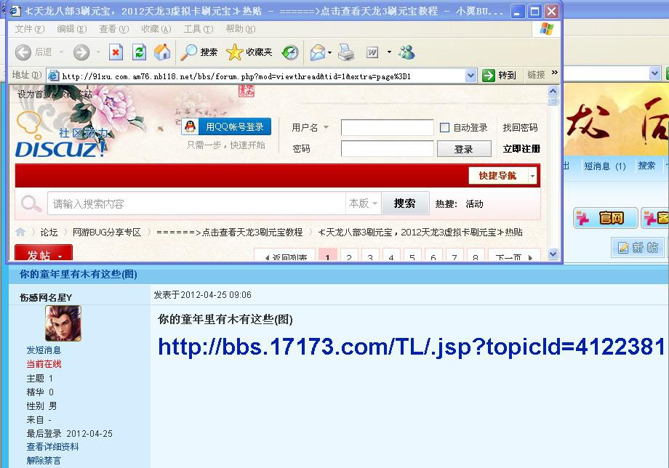Click the 登录 login button
The height and width of the screenshot is (468, 669).
tap(463, 149)
